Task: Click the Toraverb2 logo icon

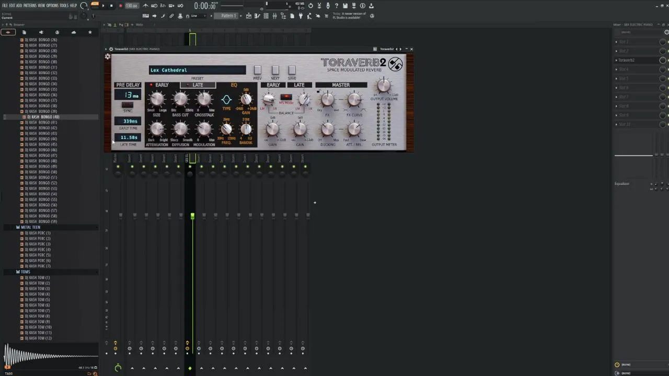Action: coord(396,64)
